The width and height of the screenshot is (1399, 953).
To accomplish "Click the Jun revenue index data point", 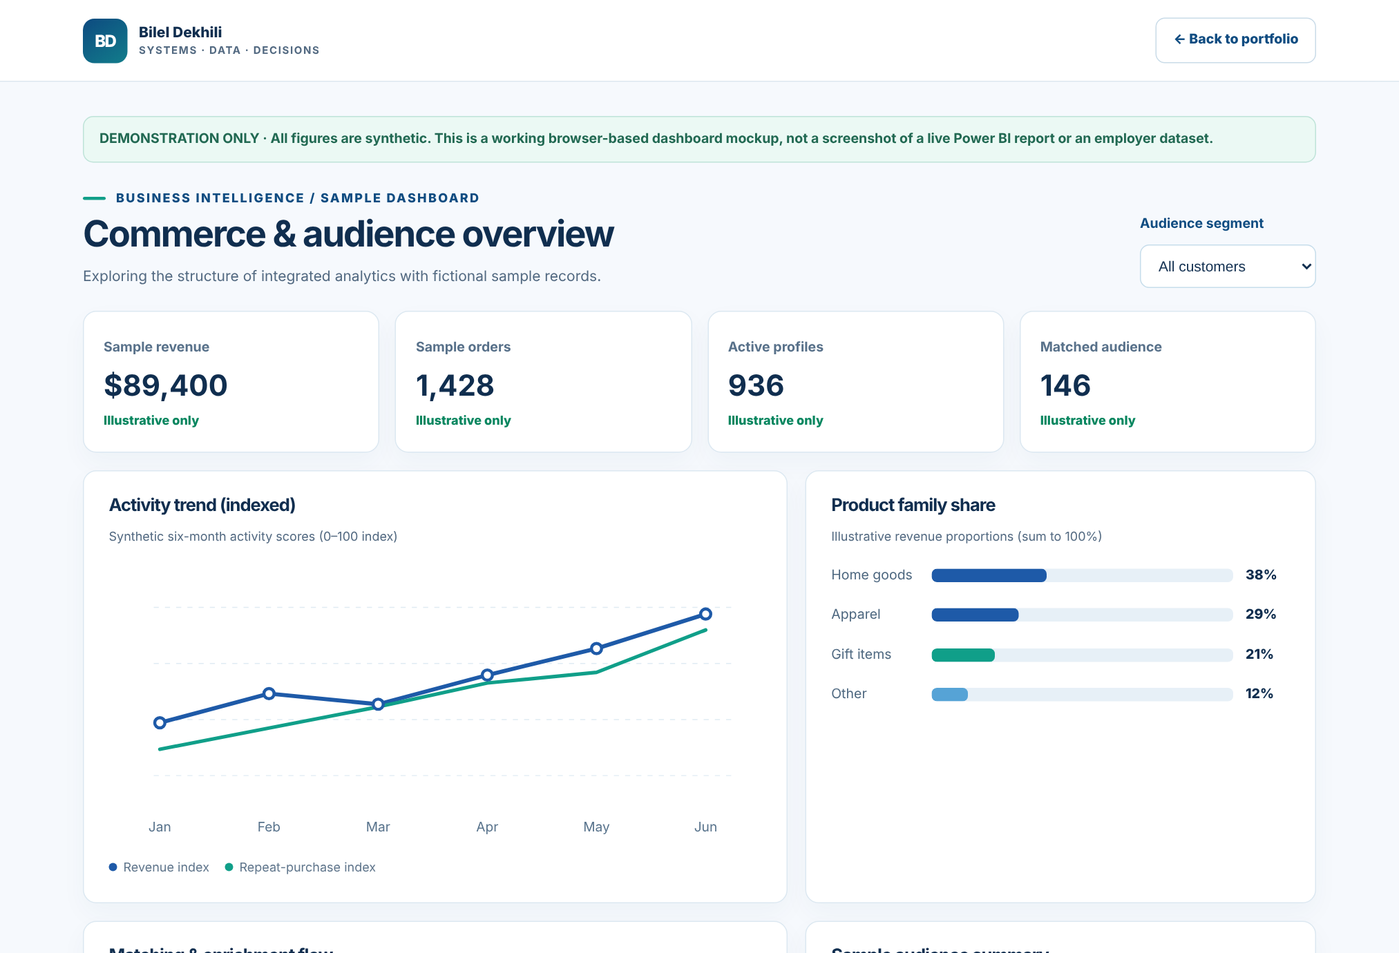I will tap(705, 614).
